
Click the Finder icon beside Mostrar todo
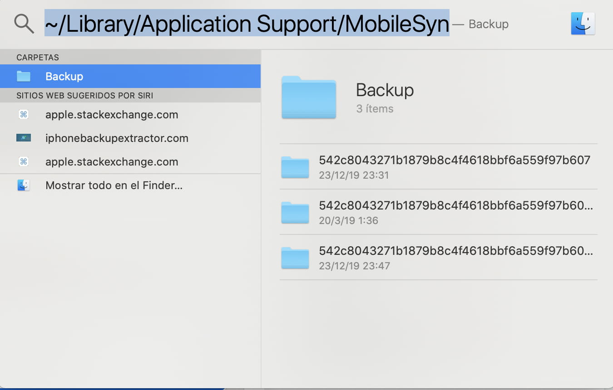point(24,185)
